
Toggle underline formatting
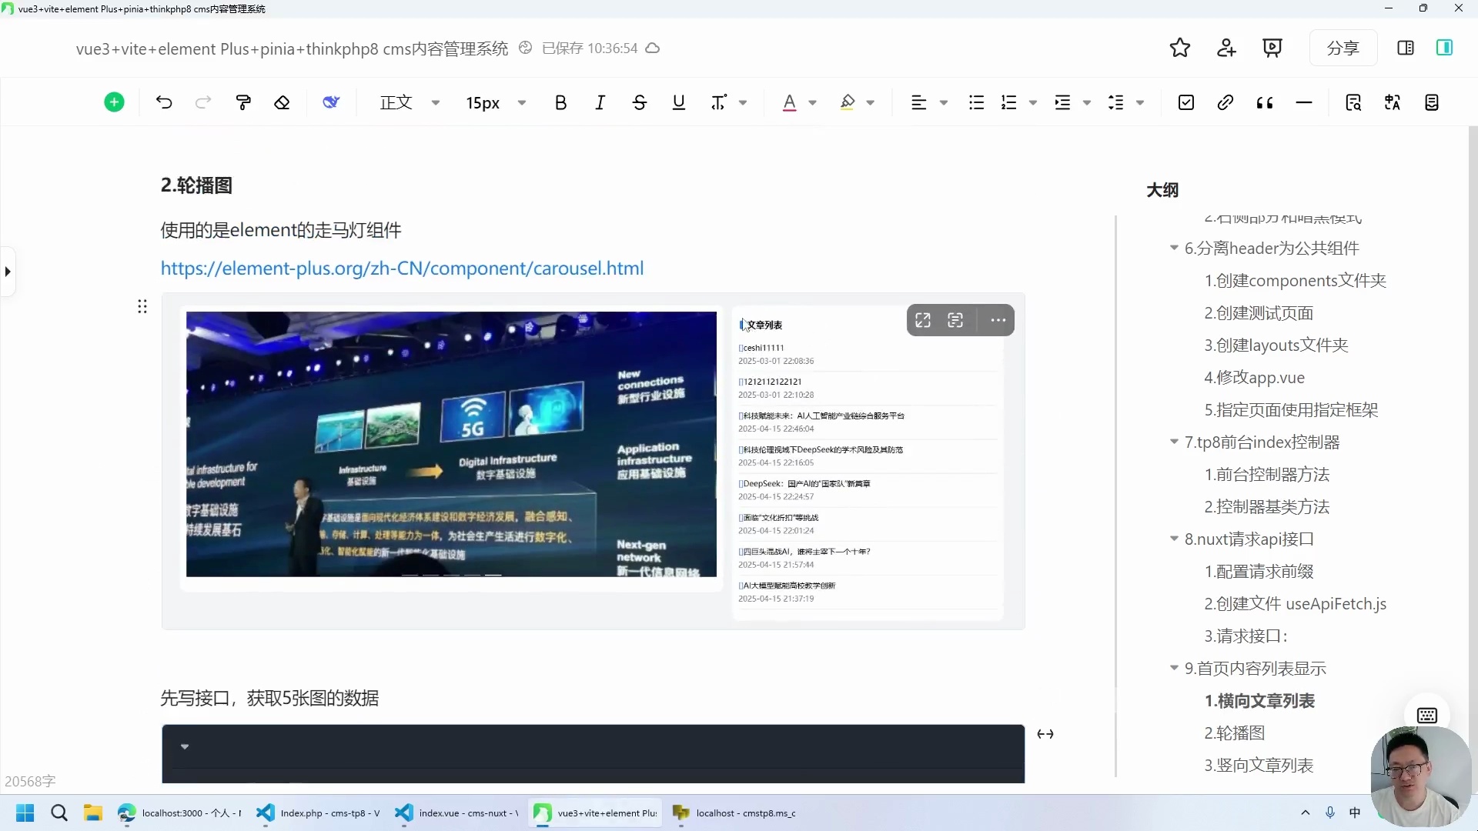point(678,102)
